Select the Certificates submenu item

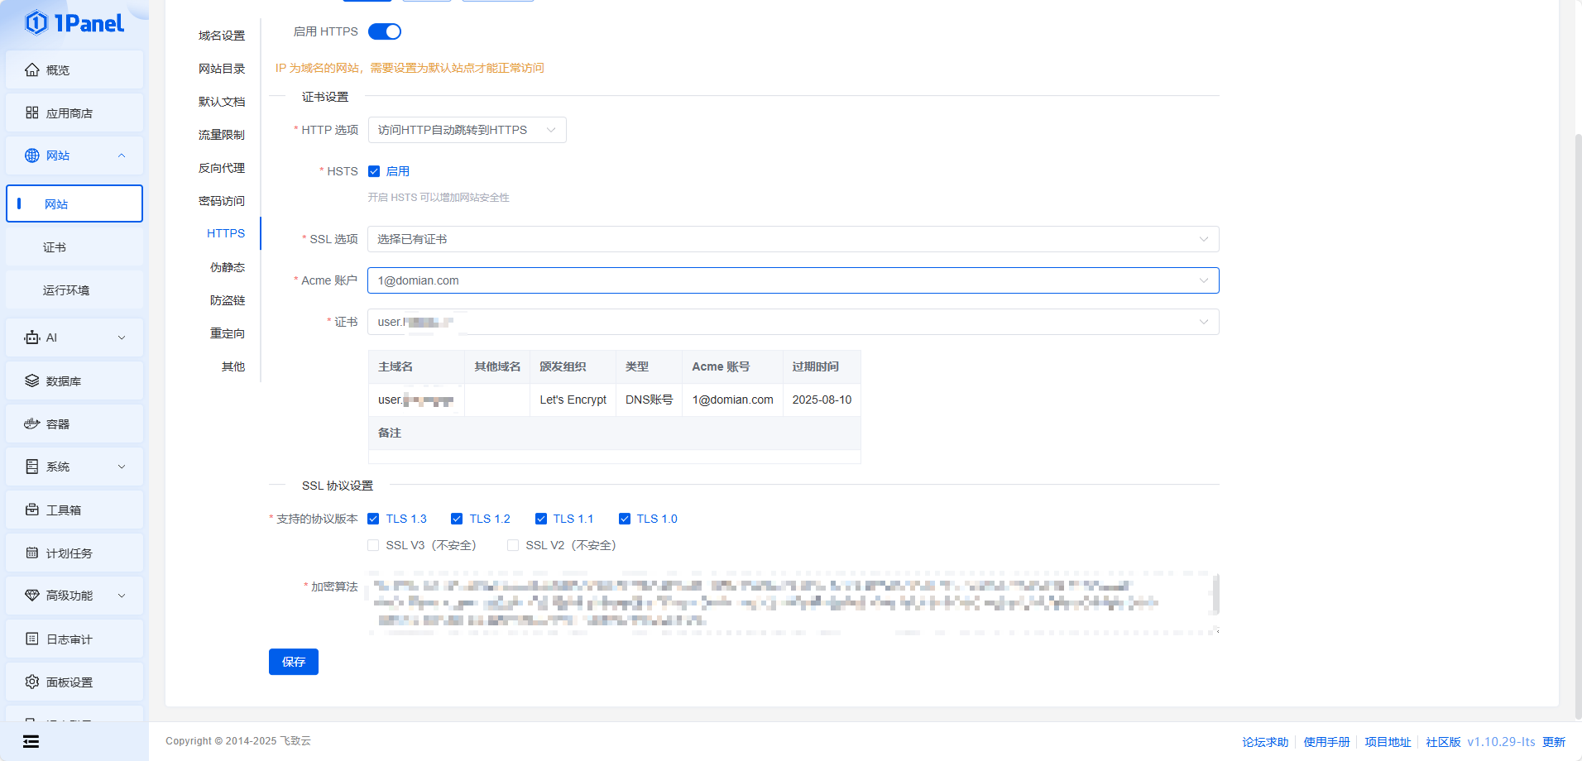click(55, 247)
